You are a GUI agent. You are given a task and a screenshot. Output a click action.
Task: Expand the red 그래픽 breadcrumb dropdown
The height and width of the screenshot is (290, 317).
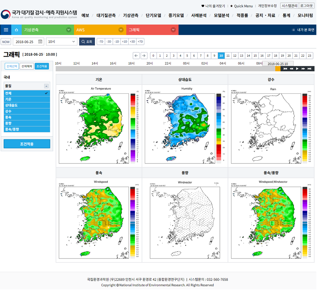pyautogui.click(x=173, y=30)
